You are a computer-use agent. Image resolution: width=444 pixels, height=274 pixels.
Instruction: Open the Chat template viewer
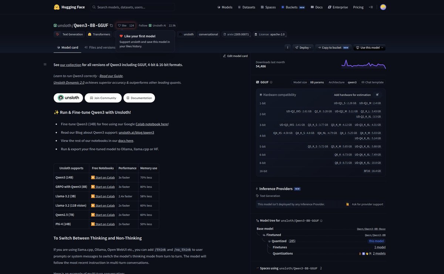point(372,82)
